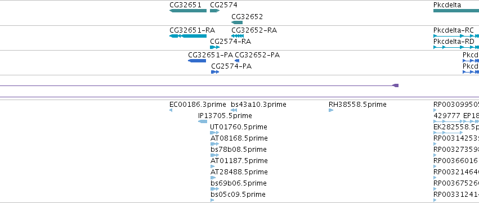Screen dimensions: 479x203
Task: Click the CG32652-RA transcript arrows
Action: coord(238,36)
